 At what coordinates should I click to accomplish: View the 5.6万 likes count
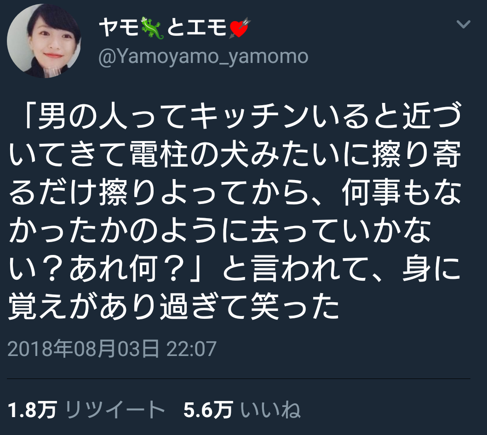pos(208,410)
